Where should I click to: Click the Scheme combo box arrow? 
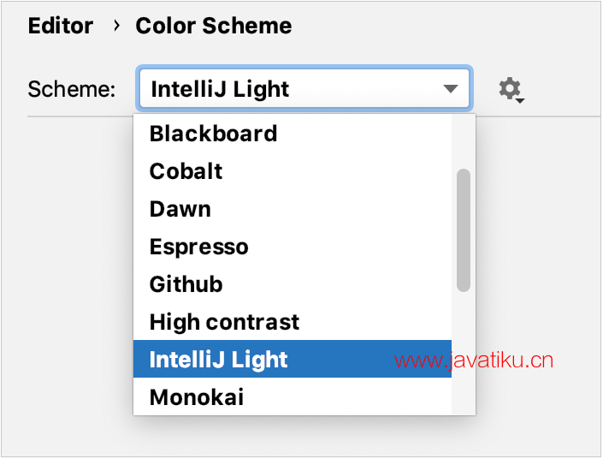[x=451, y=89]
